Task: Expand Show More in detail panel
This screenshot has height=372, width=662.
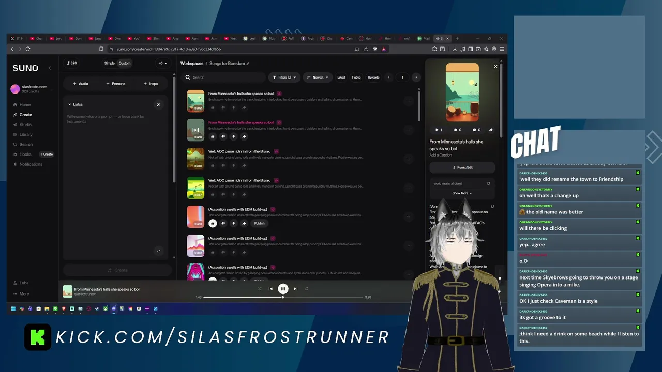Action: pyautogui.click(x=462, y=193)
